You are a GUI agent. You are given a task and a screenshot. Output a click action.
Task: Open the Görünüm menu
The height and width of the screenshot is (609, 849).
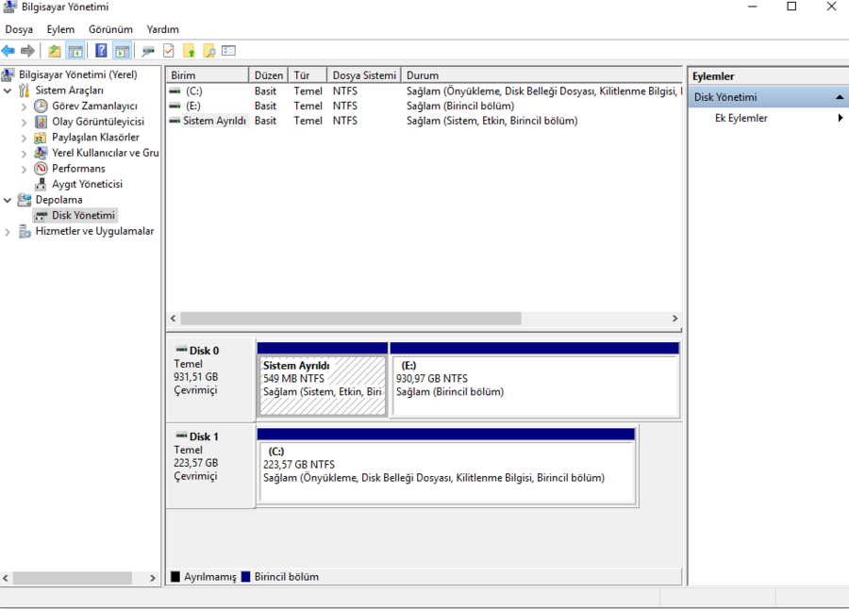pos(110,29)
